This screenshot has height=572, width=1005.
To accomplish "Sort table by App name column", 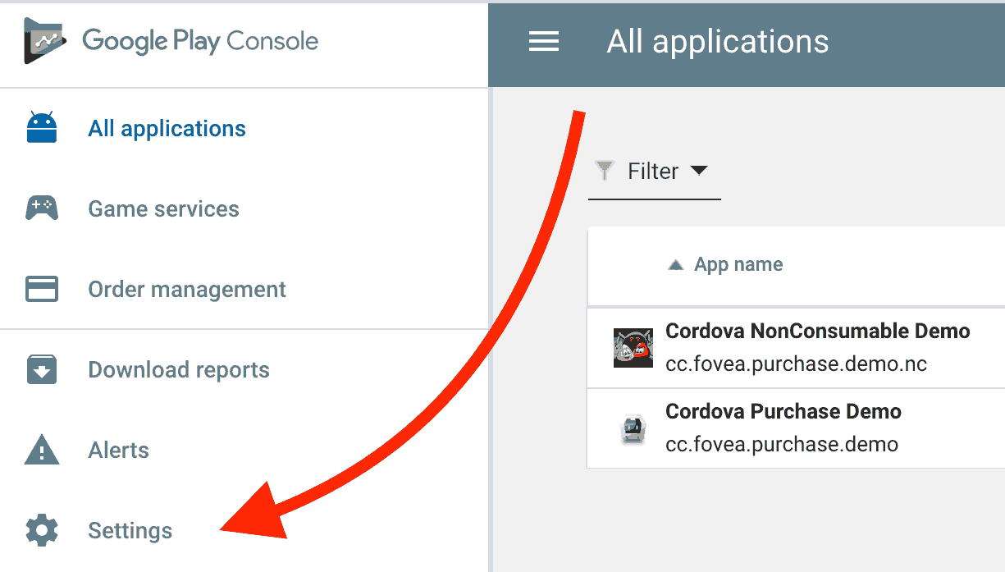I will [x=738, y=264].
